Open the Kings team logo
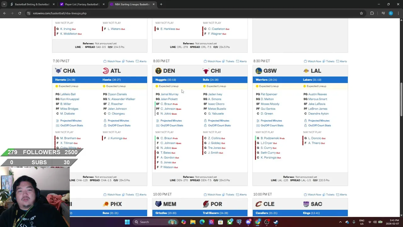This screenshot has width=403, height=227. pos(306,204)
